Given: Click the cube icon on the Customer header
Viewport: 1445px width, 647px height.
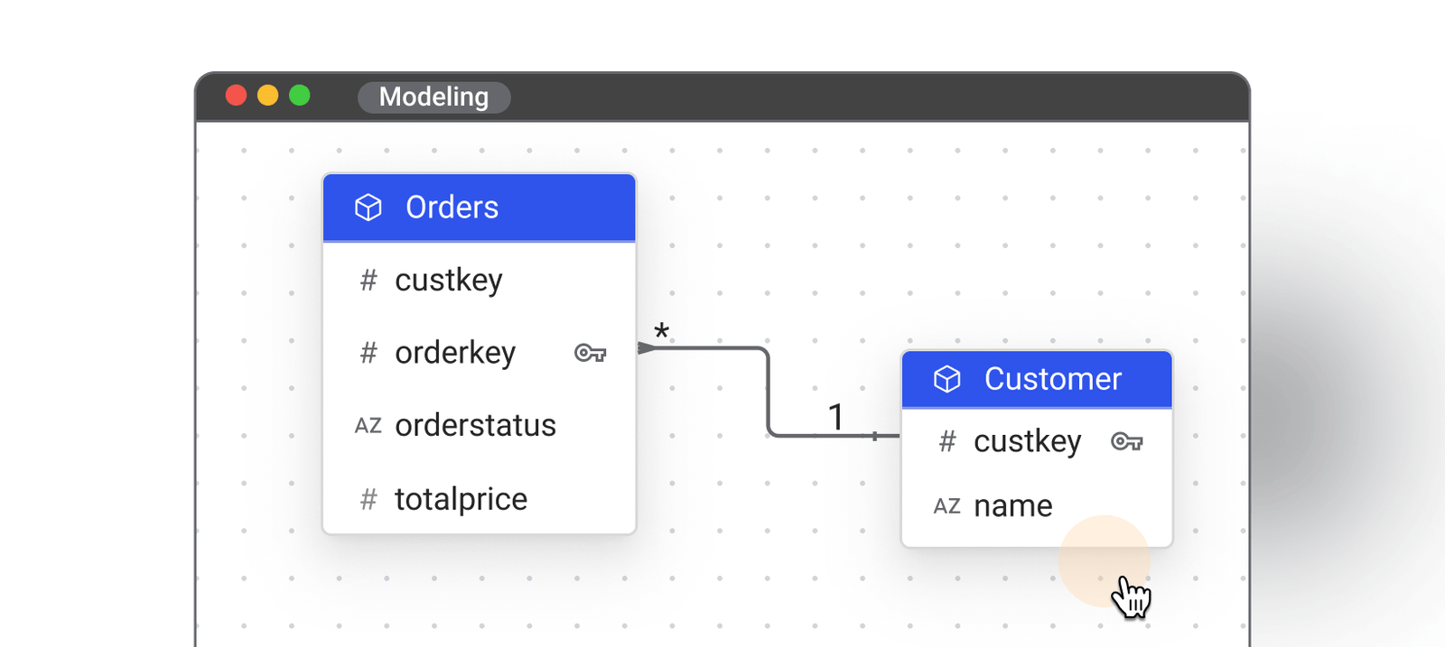Looking at the screenshot, I should tap(946, 379).
